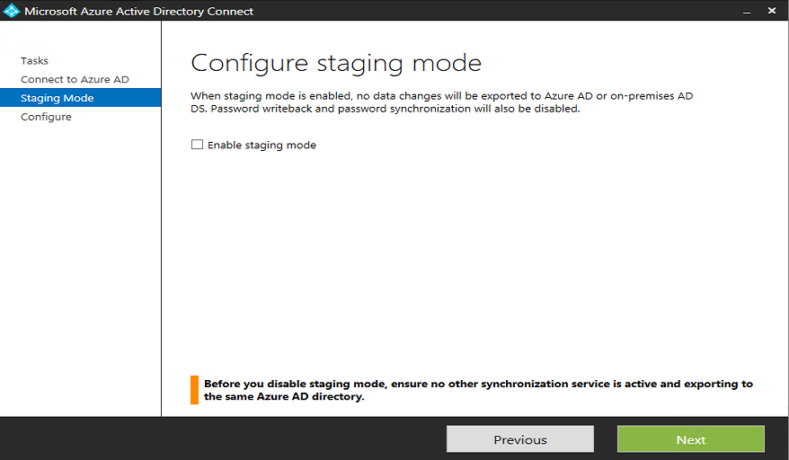The image size is (789, 460).
Task: Click the staging mode description paragraph
Action: [x=441, y=102]
